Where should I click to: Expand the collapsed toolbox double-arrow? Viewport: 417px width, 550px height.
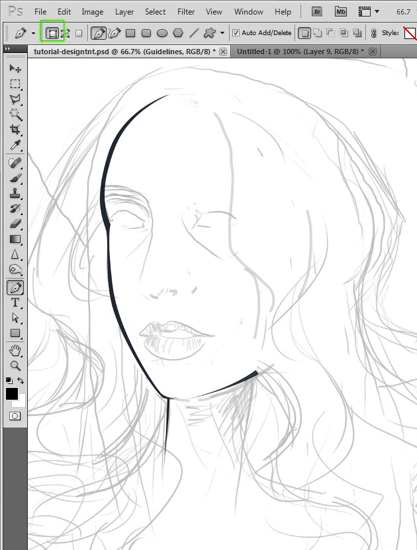[x=8, y=49]
